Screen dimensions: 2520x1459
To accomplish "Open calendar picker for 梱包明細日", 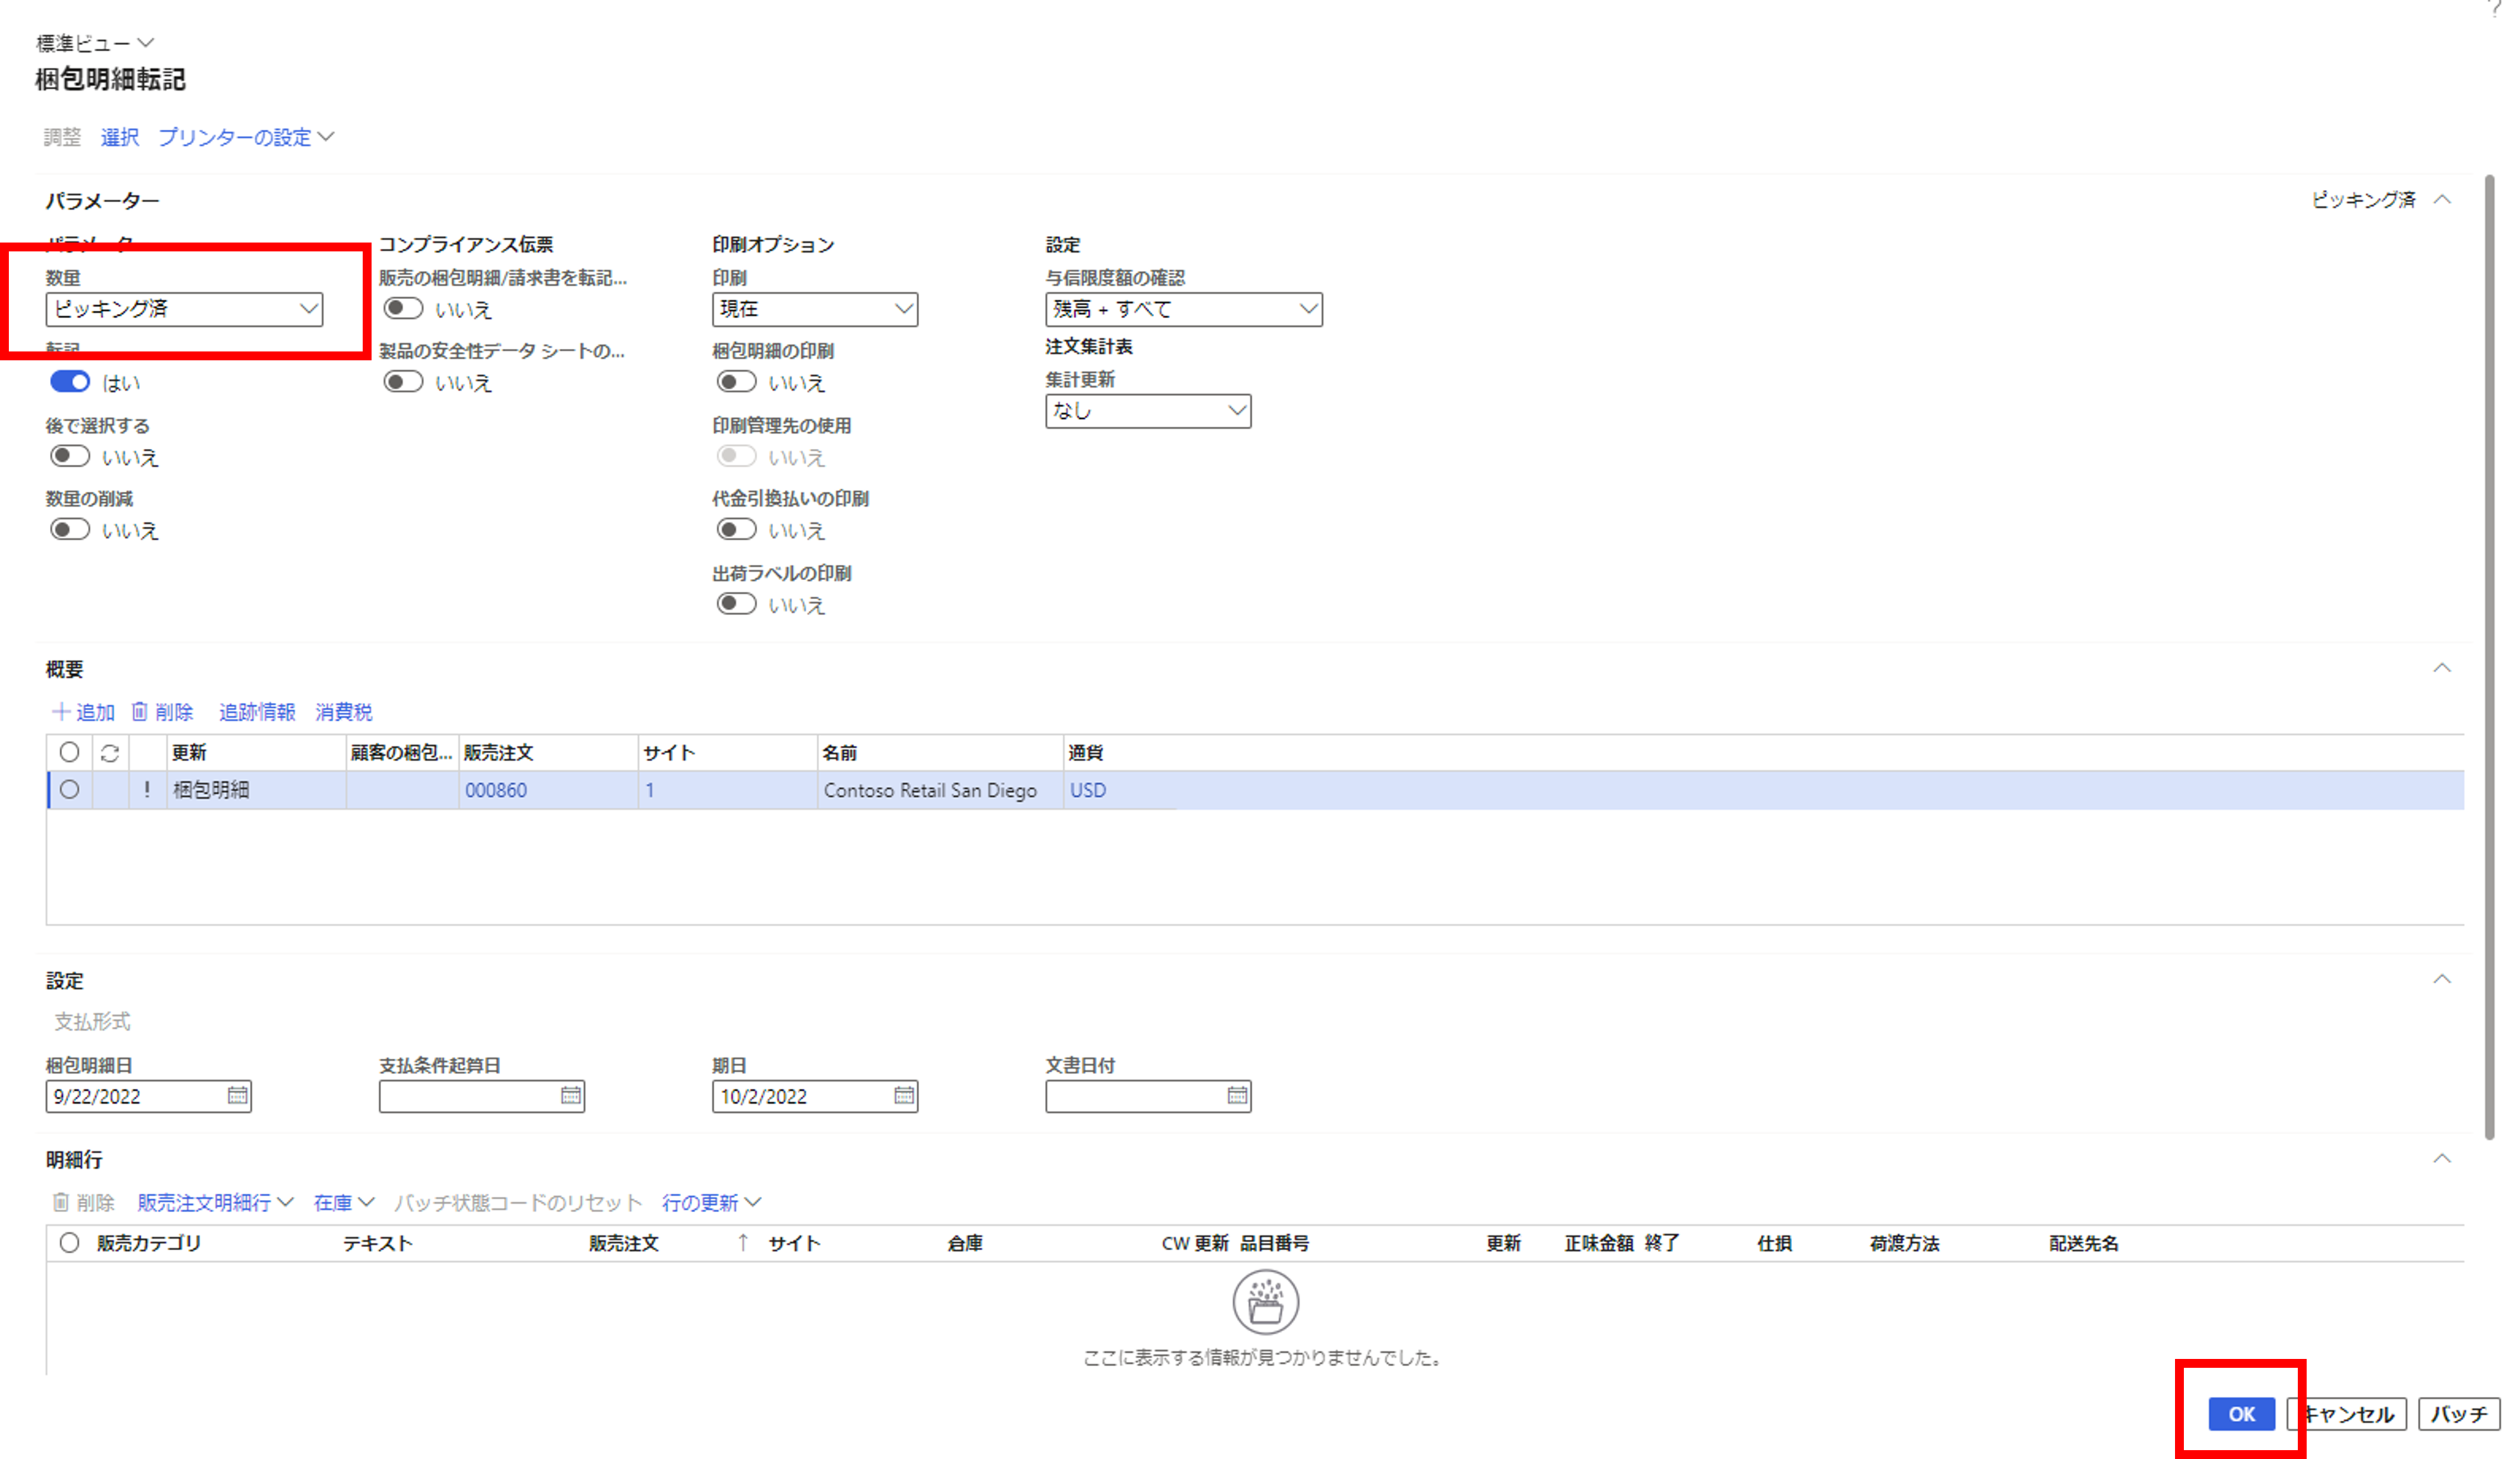I will (x=237, y=1096).
